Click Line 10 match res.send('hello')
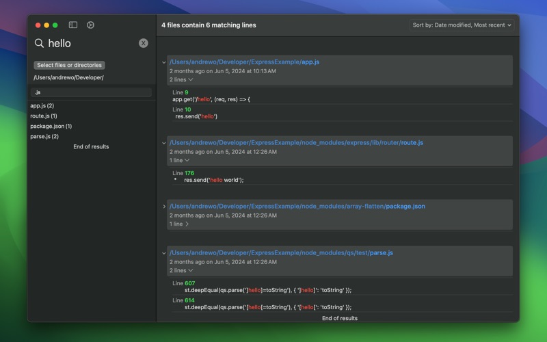The height and width of the screenshot is (342, 547). pyautogui.click(x=196, y=116)
